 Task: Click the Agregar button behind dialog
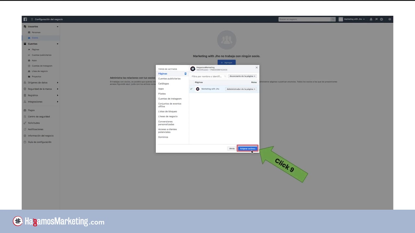pos(227,62)
